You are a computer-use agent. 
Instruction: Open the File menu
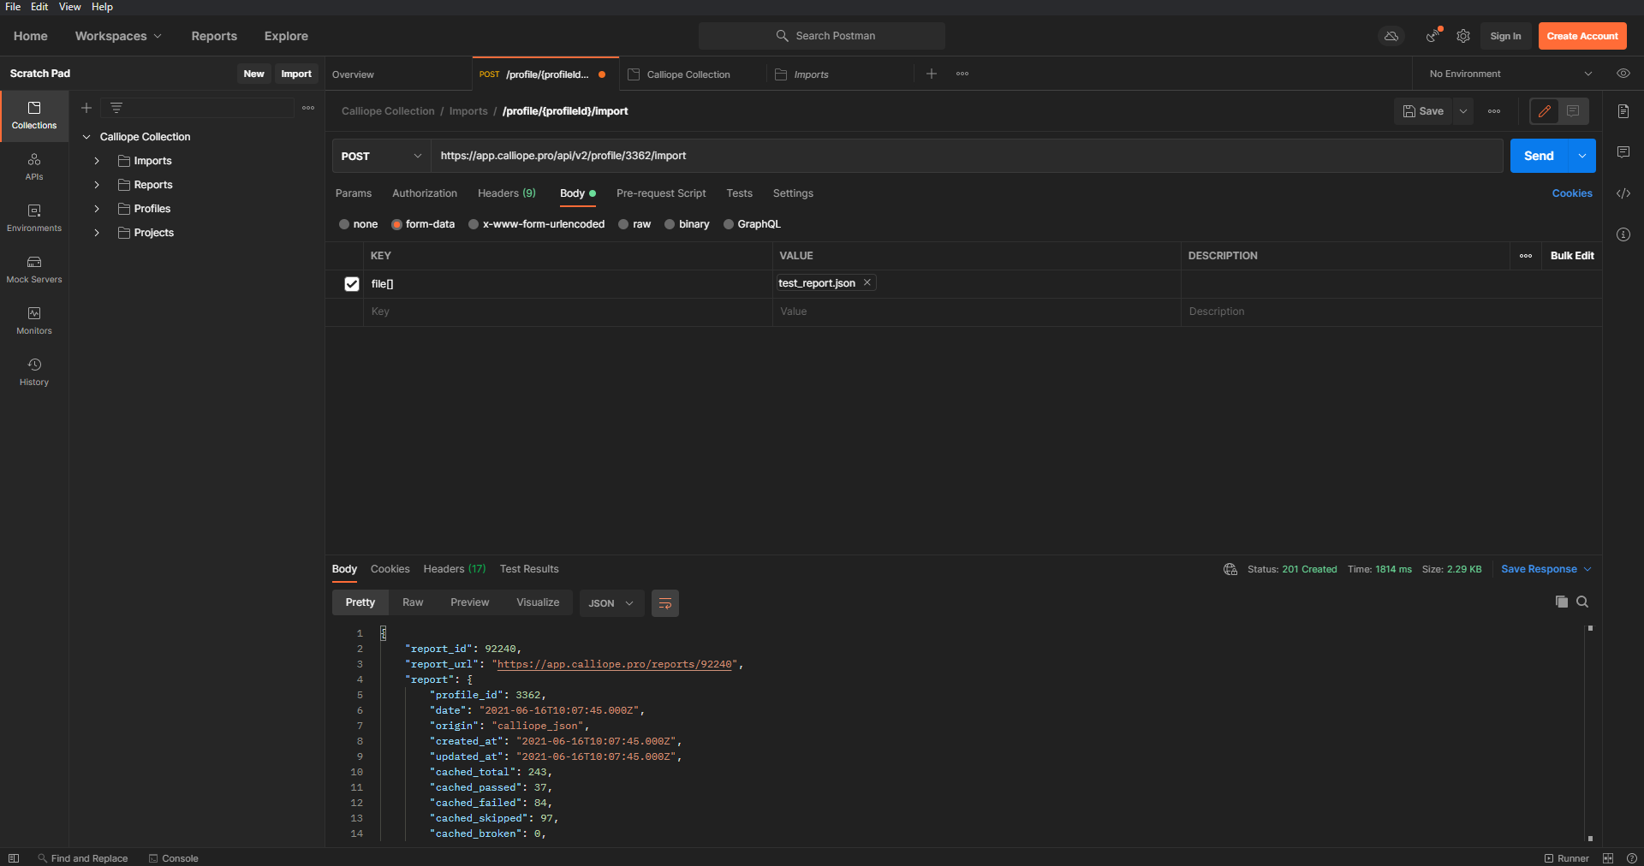click(13, 7)
